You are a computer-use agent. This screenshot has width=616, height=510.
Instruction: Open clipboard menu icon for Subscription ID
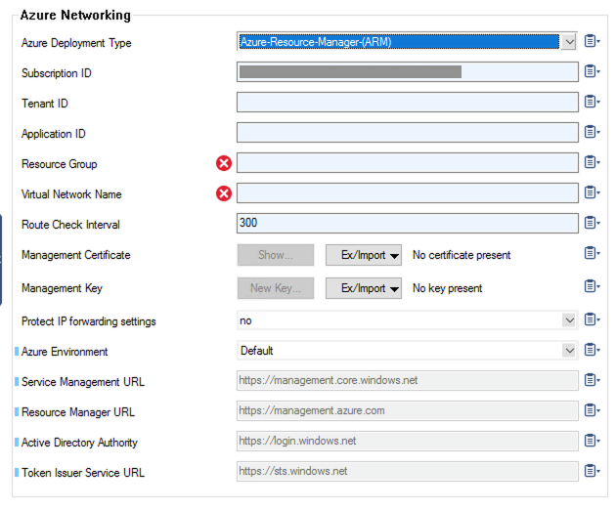[x=592, y=71]
